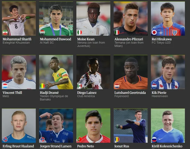Image resolution: width=190 pixels, height=149 pixels.
Task: Click the Mali flag icon on Hadji Dramé's photo
Action: coord(42,86)
